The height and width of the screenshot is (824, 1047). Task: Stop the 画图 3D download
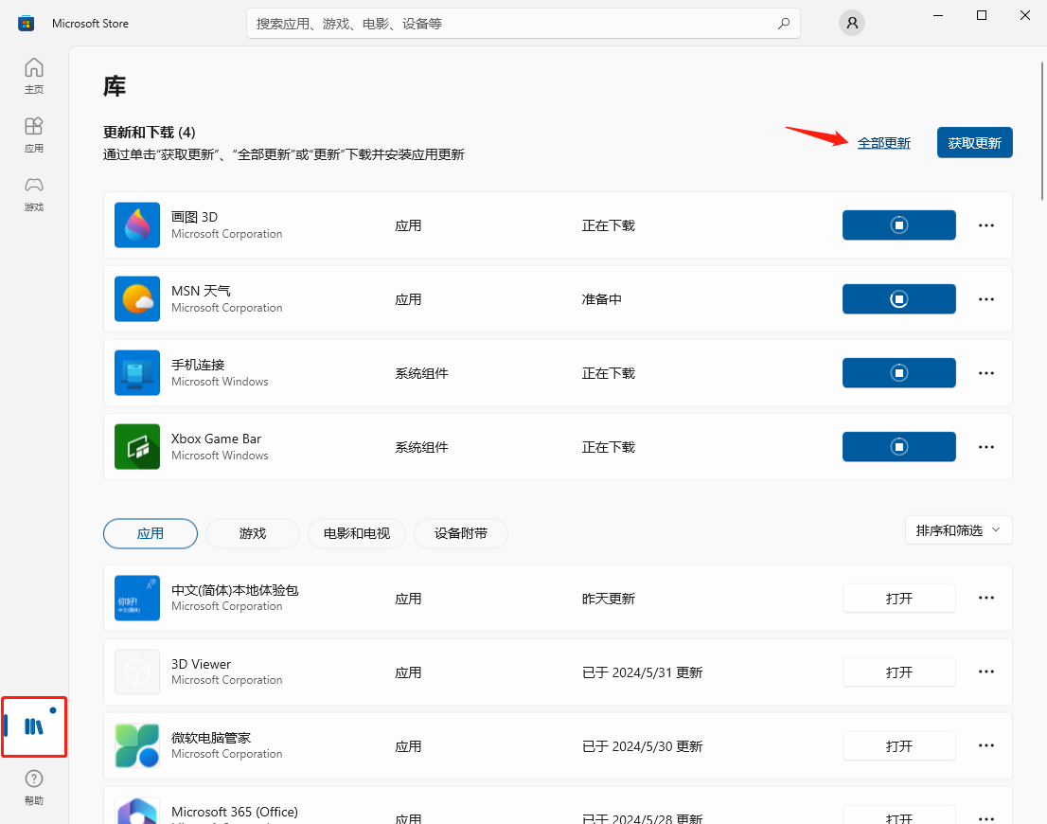click(898, 224)
